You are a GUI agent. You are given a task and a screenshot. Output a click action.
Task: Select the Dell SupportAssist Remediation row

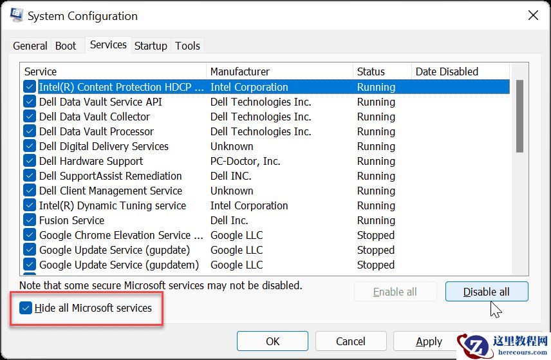pyautogui.click(x=111, y=176)
